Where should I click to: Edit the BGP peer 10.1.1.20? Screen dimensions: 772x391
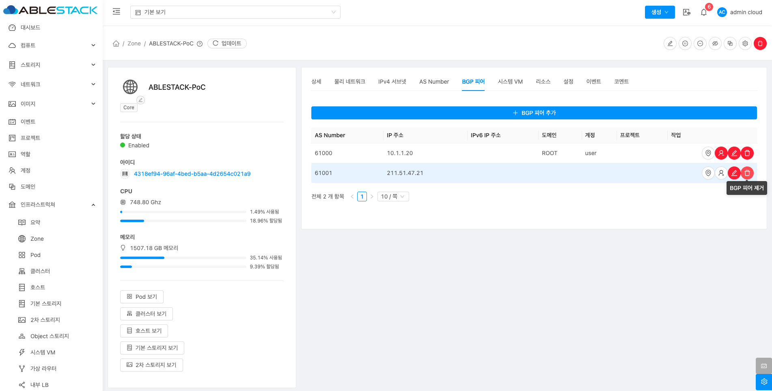(734, 153)
